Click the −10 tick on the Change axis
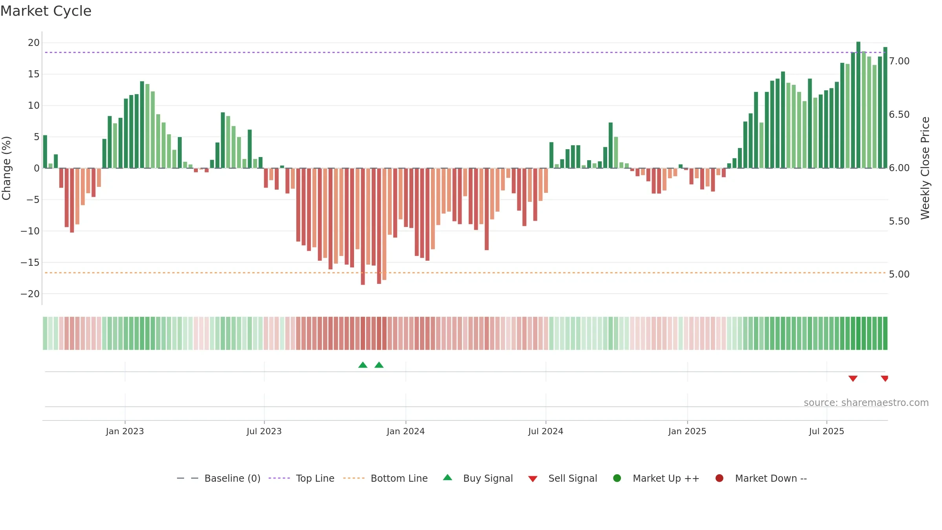This screenshot has width=942, height=530. point(30,231)
